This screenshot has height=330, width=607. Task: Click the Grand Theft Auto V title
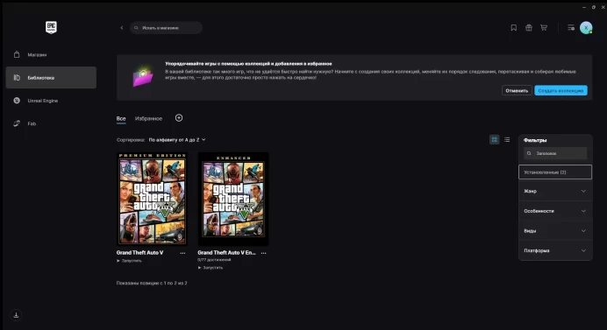coord(139,253)
